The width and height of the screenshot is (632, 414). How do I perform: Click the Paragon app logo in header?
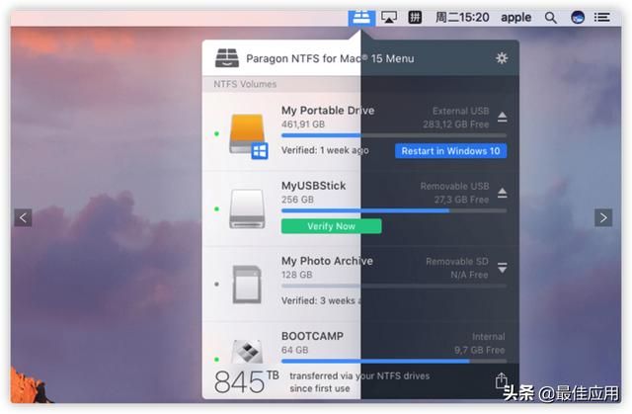point(227,58)
